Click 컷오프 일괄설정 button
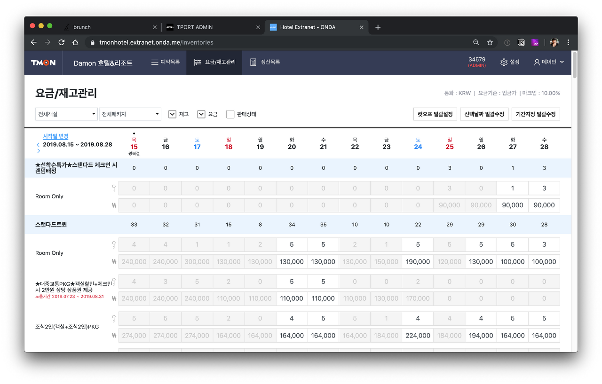 [x=435, y=114]
